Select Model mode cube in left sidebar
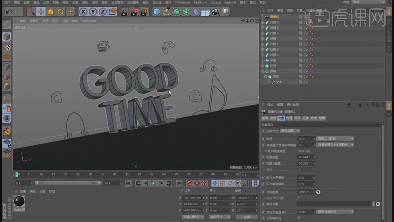 tap(7, 37)
